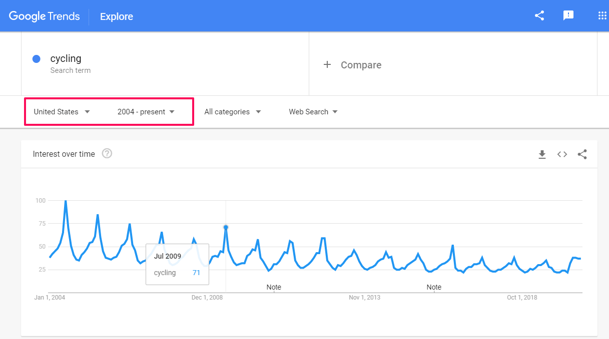The image size is (609, 339).
Task: Open the Interest over time help icon
Action: click(x=107, y=154)
